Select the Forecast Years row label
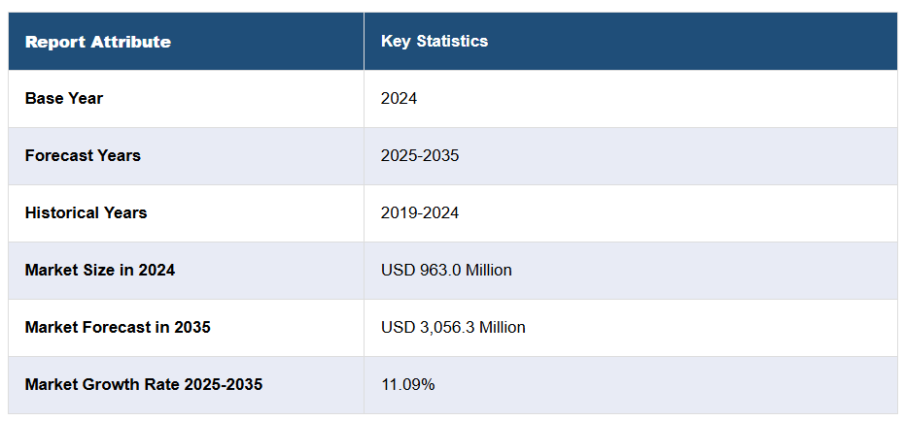Viewport: 904px width, 421px height. point(83,155)
